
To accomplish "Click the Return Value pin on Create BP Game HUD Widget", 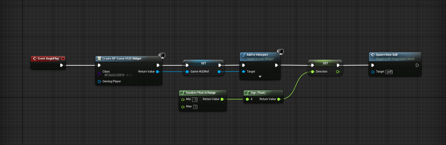I will point(158,72).
